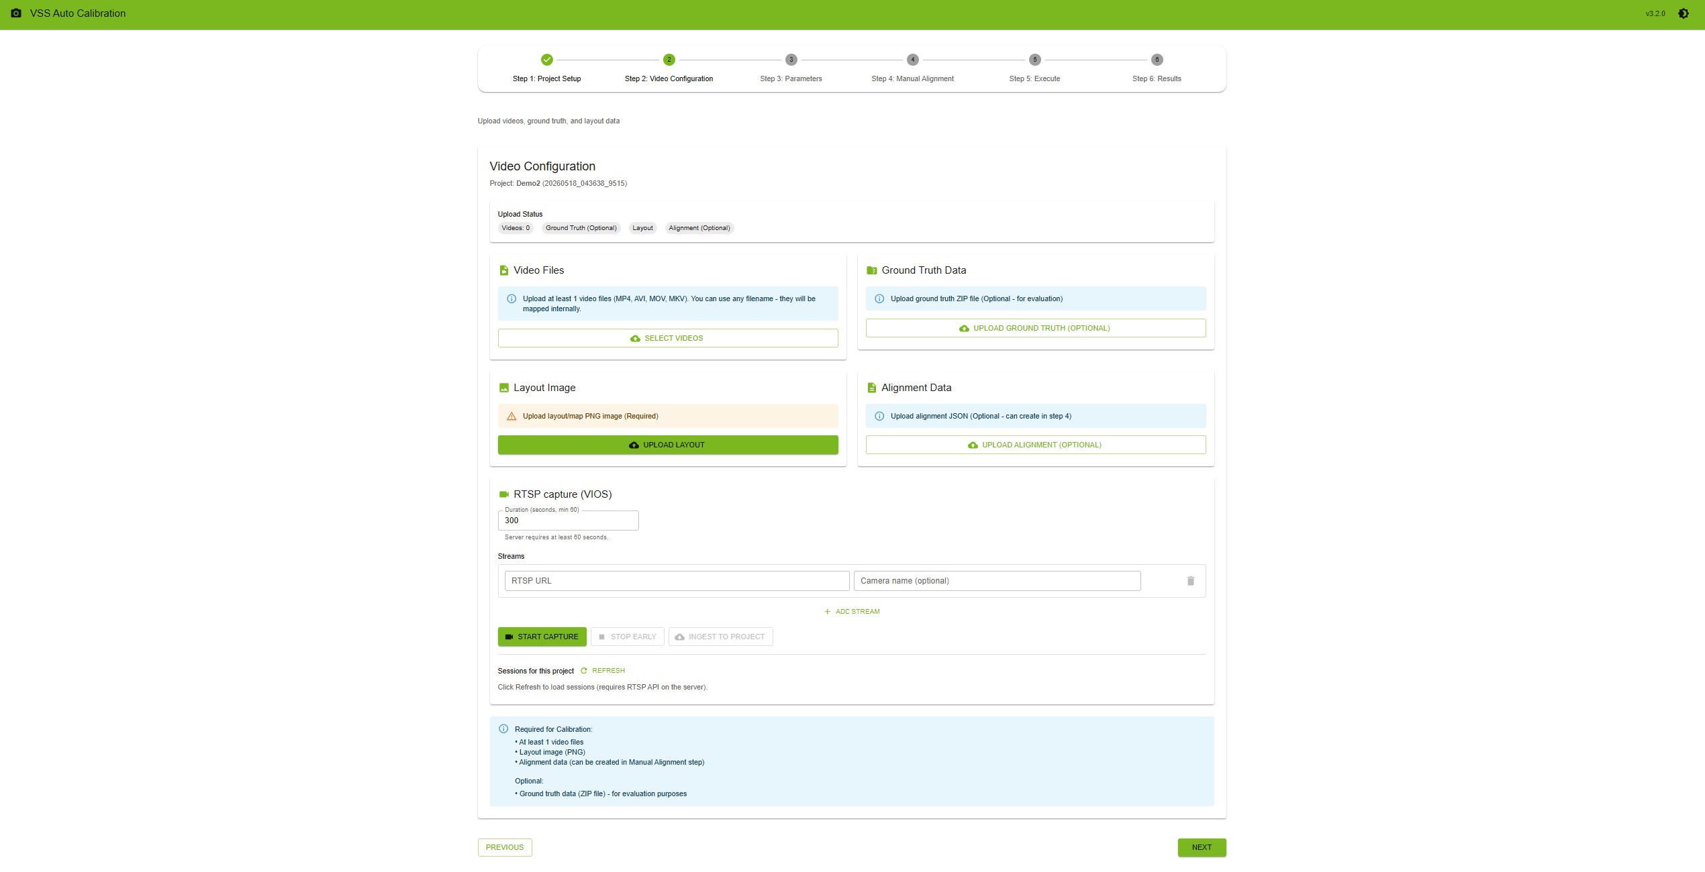
Task: Click the Video Files document icon
Action: tap(504, 270)
